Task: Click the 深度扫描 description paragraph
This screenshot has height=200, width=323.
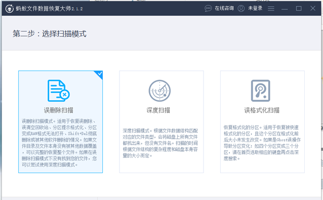Action: pos(160,143)
